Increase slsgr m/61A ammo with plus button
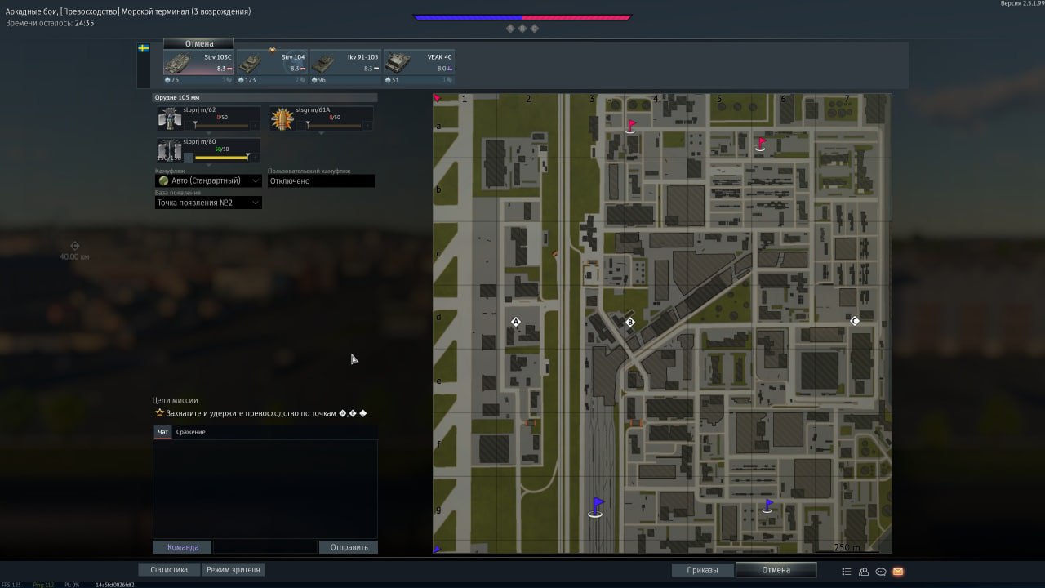The image size is (1045, 588). [367, 125]
